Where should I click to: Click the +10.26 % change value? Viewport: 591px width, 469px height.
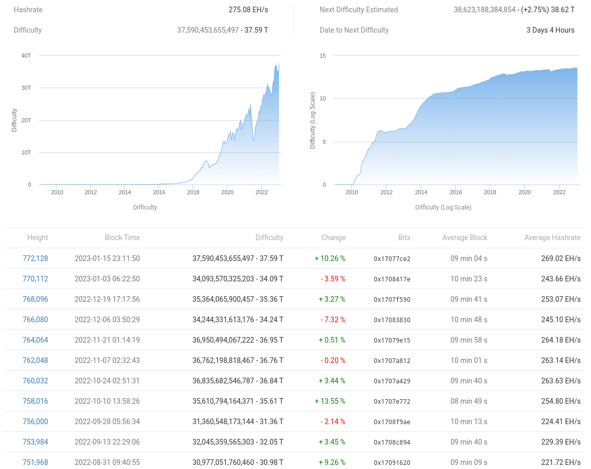click(330, 258)
